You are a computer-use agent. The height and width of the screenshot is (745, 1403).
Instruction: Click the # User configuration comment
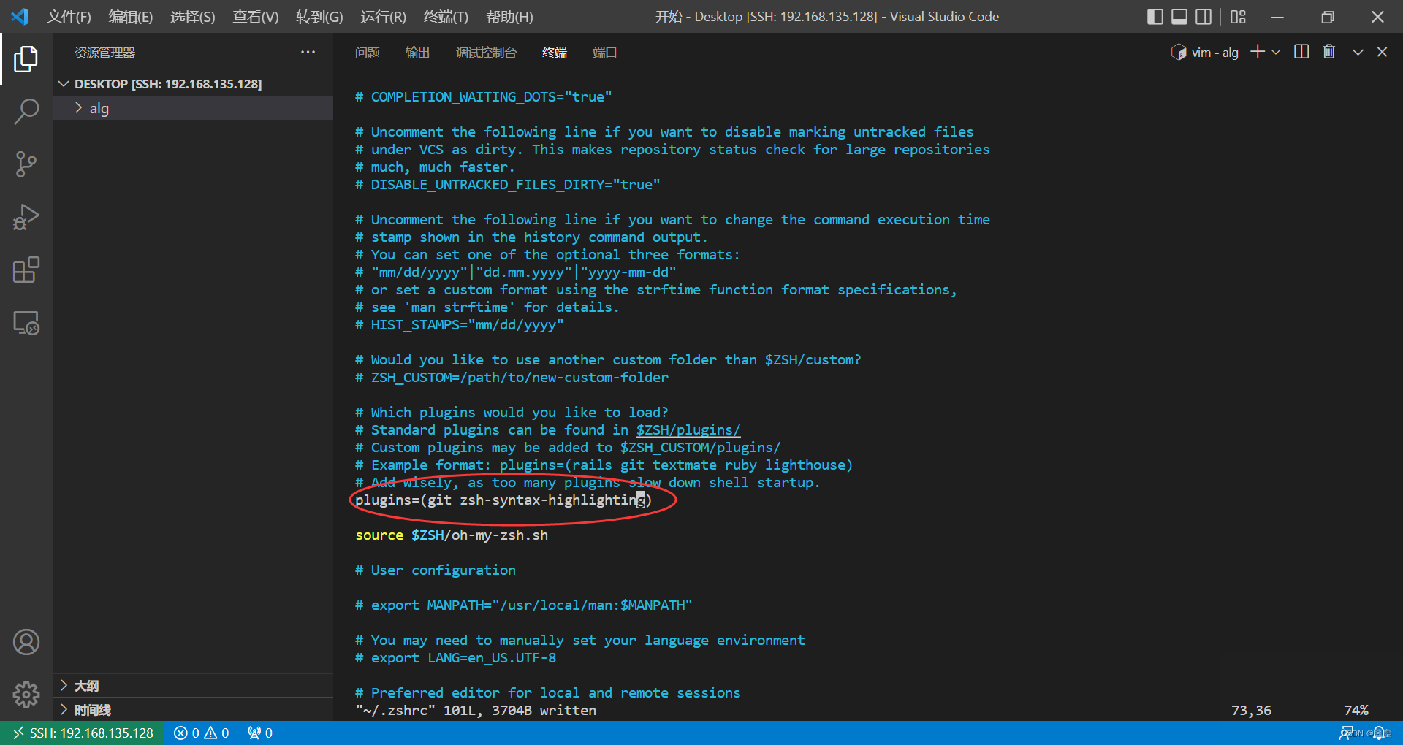(436, 570)
